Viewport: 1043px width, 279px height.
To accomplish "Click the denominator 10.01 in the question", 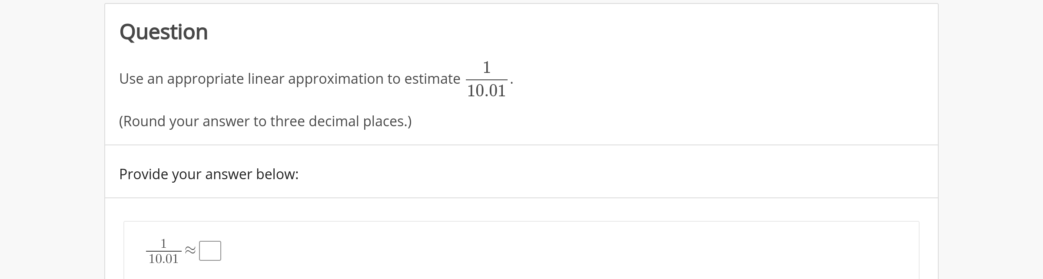I will 486,91.
